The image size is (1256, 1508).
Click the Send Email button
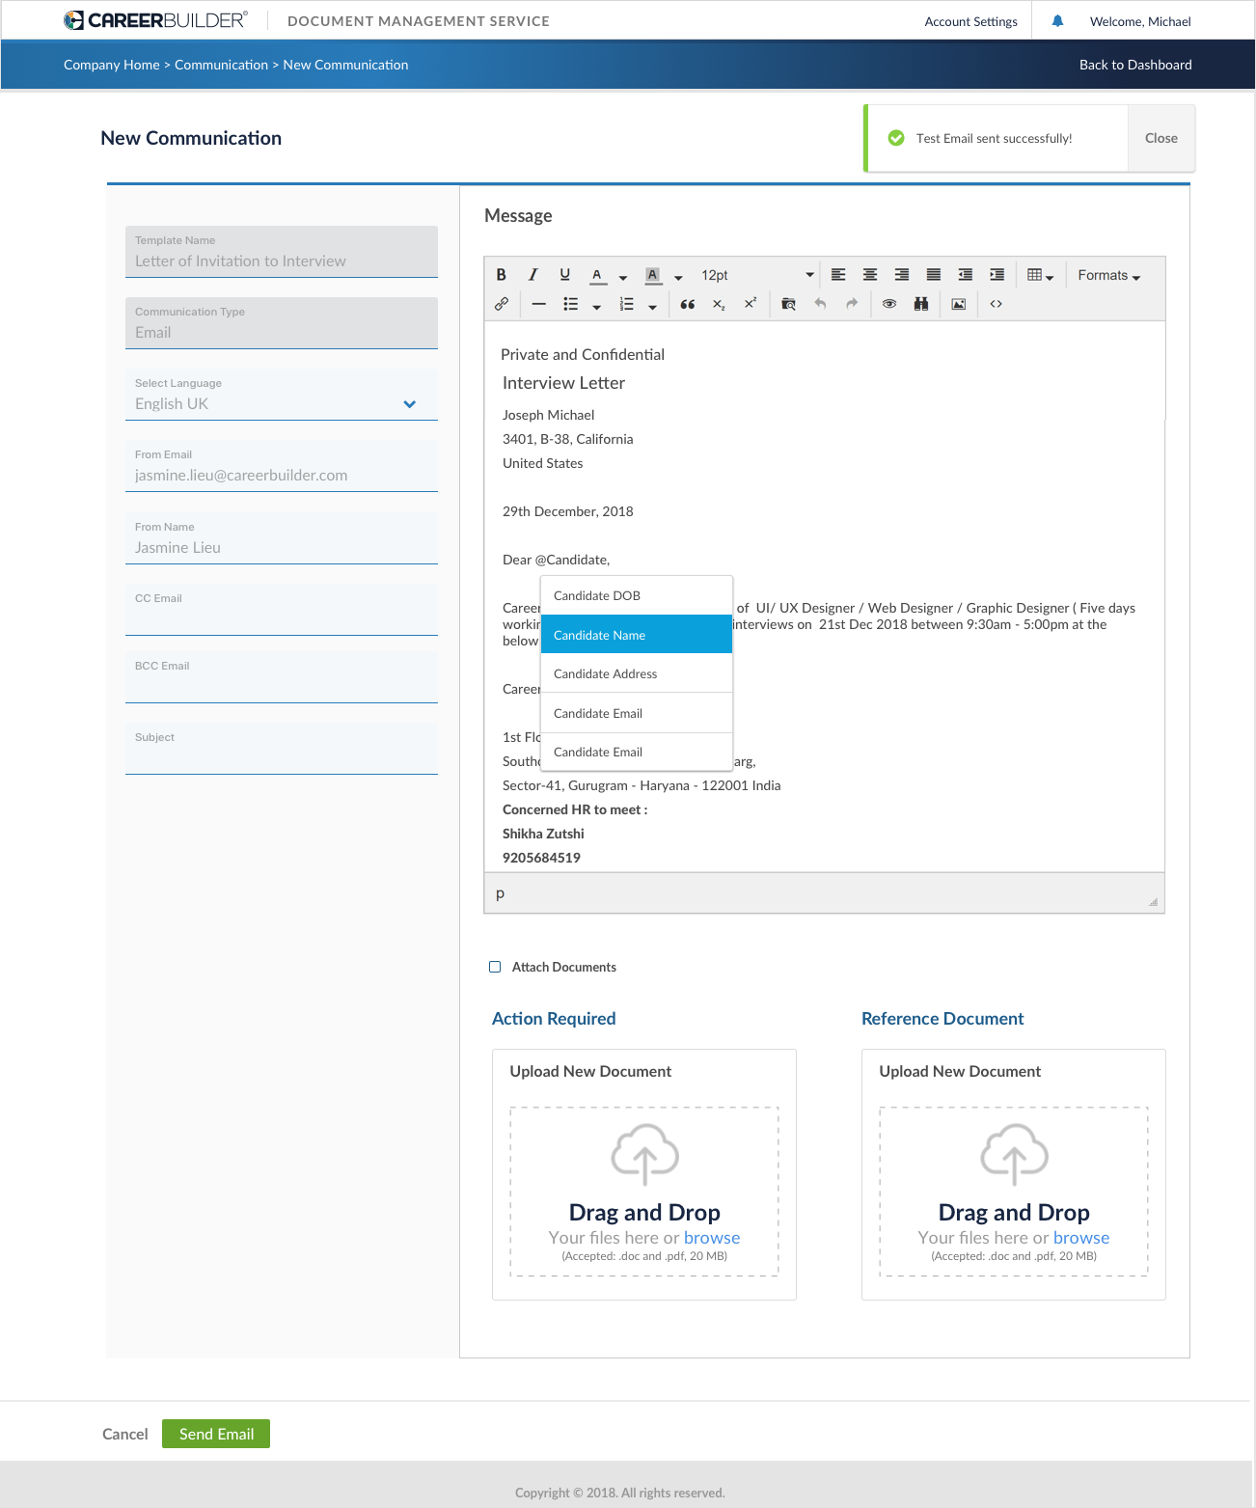click(216, 1434)
